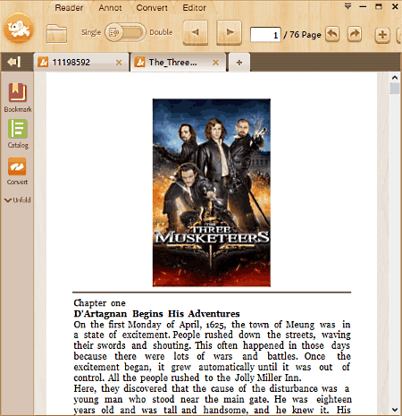Click the undo back arrow icon
Screen dimensions: 402x416
332,34
